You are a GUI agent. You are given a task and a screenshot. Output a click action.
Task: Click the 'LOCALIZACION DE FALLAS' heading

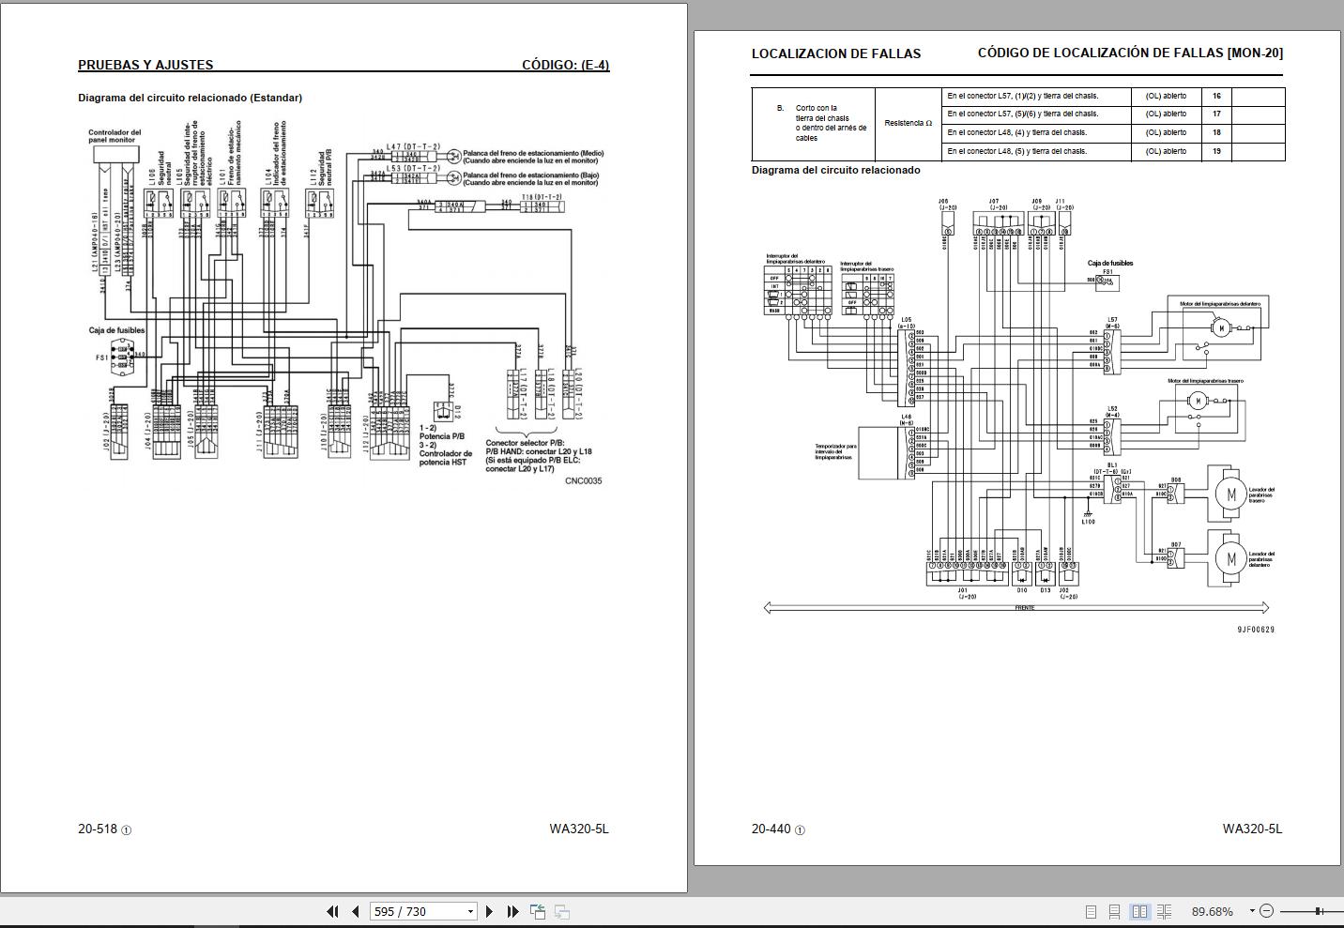coord(836,53)
